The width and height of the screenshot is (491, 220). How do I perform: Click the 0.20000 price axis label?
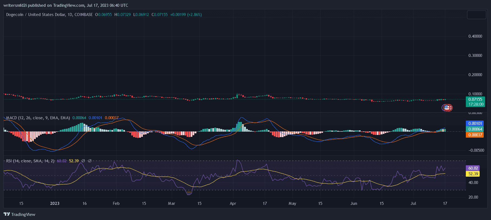pos(475,75)
